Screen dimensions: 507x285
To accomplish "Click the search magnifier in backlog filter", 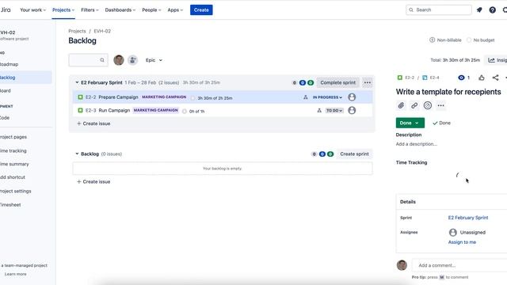I will pos(102,60).
